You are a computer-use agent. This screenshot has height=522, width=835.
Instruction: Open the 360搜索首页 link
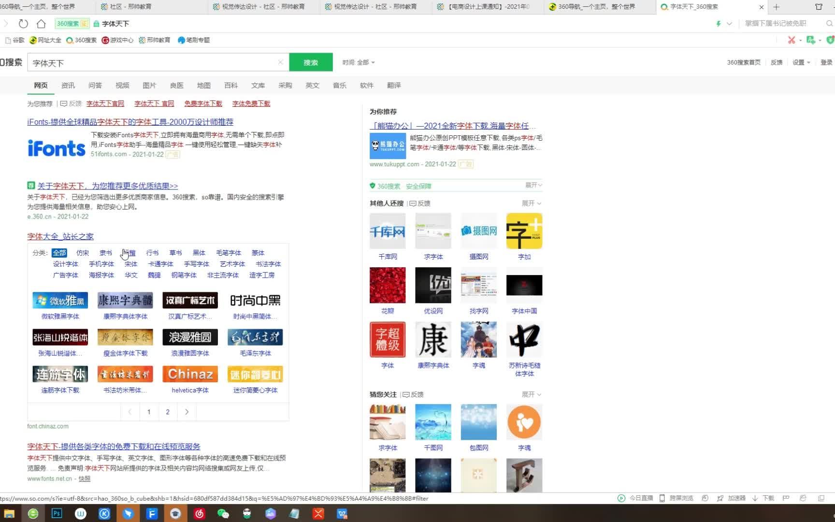tap(744, 62)
